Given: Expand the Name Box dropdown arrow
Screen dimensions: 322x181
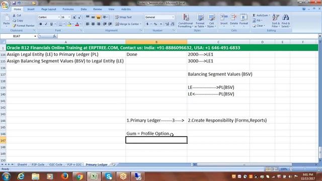Looking at the screenshot, I should (x=35, y=36).
